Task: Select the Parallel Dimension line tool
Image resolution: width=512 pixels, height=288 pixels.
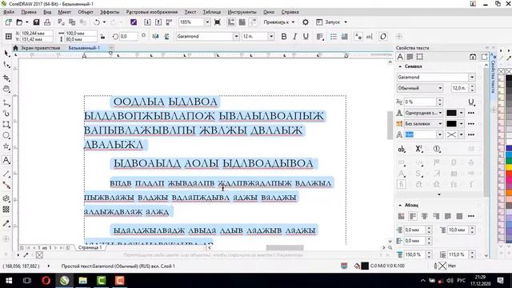Action: 6,174
